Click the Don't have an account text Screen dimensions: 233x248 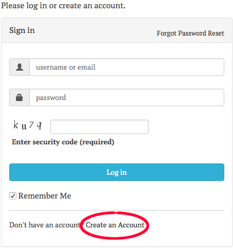coord(46,225)
